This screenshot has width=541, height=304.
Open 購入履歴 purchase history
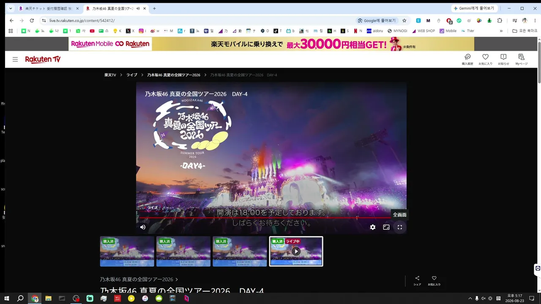pos(467,60)
